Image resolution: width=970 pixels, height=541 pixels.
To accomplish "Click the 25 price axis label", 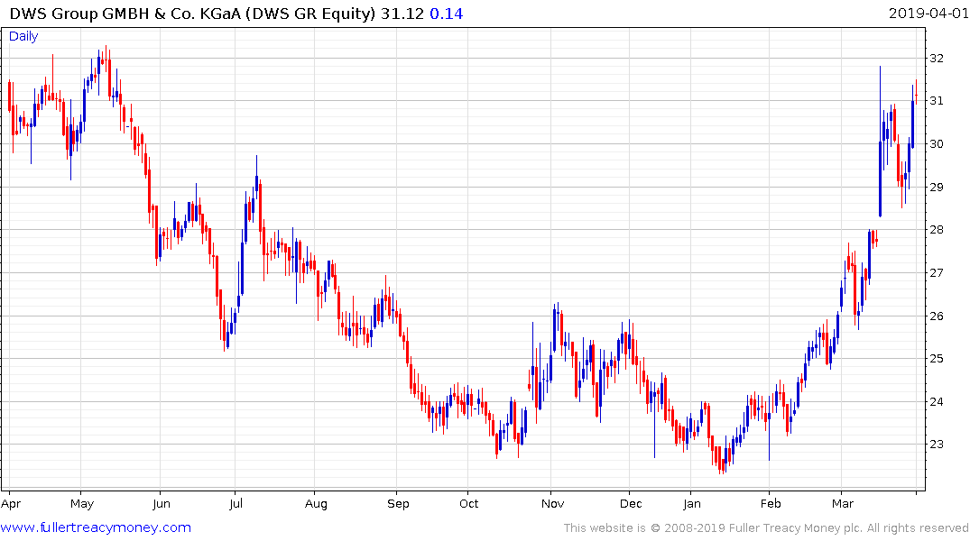I will click(x=937, y=359).
